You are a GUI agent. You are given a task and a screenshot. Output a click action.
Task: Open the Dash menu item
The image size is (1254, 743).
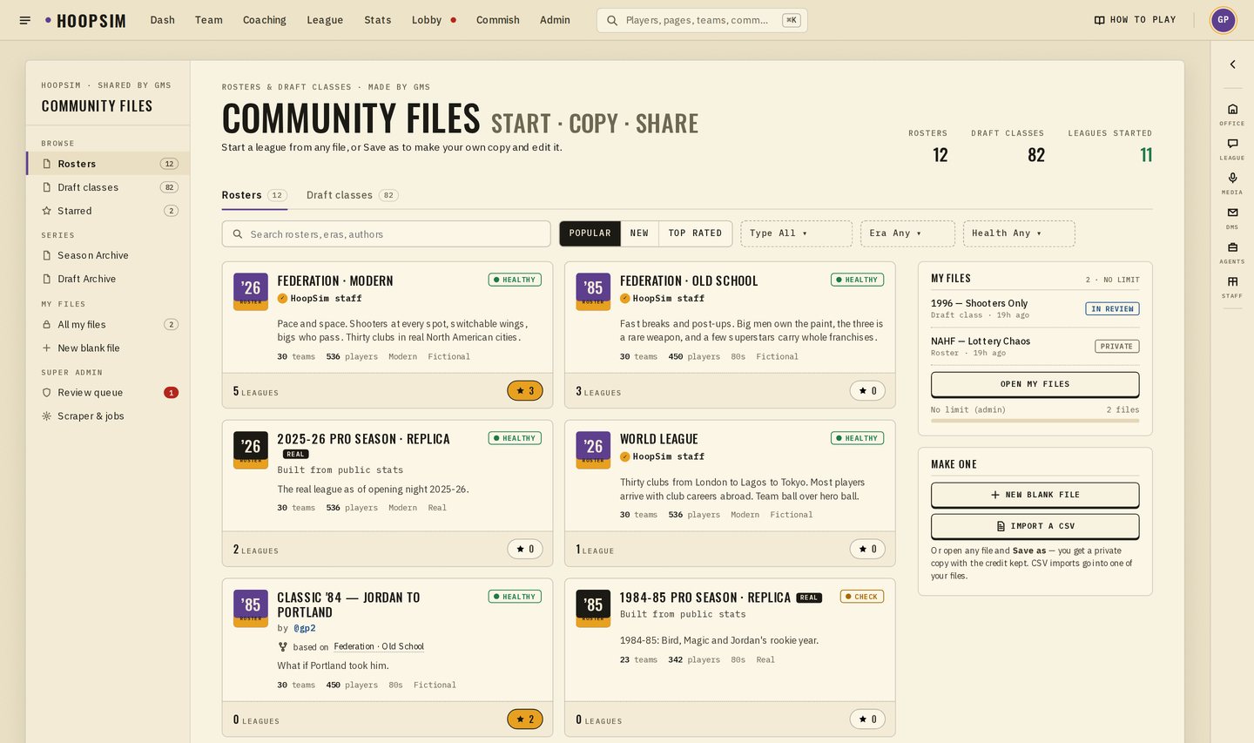click(162, 20)
